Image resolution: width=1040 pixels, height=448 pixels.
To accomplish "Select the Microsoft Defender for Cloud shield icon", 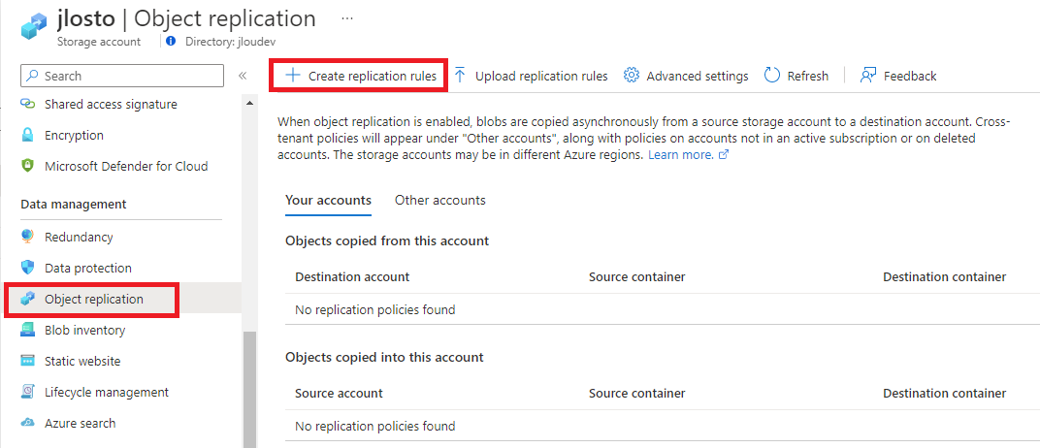I will (27, 167).
